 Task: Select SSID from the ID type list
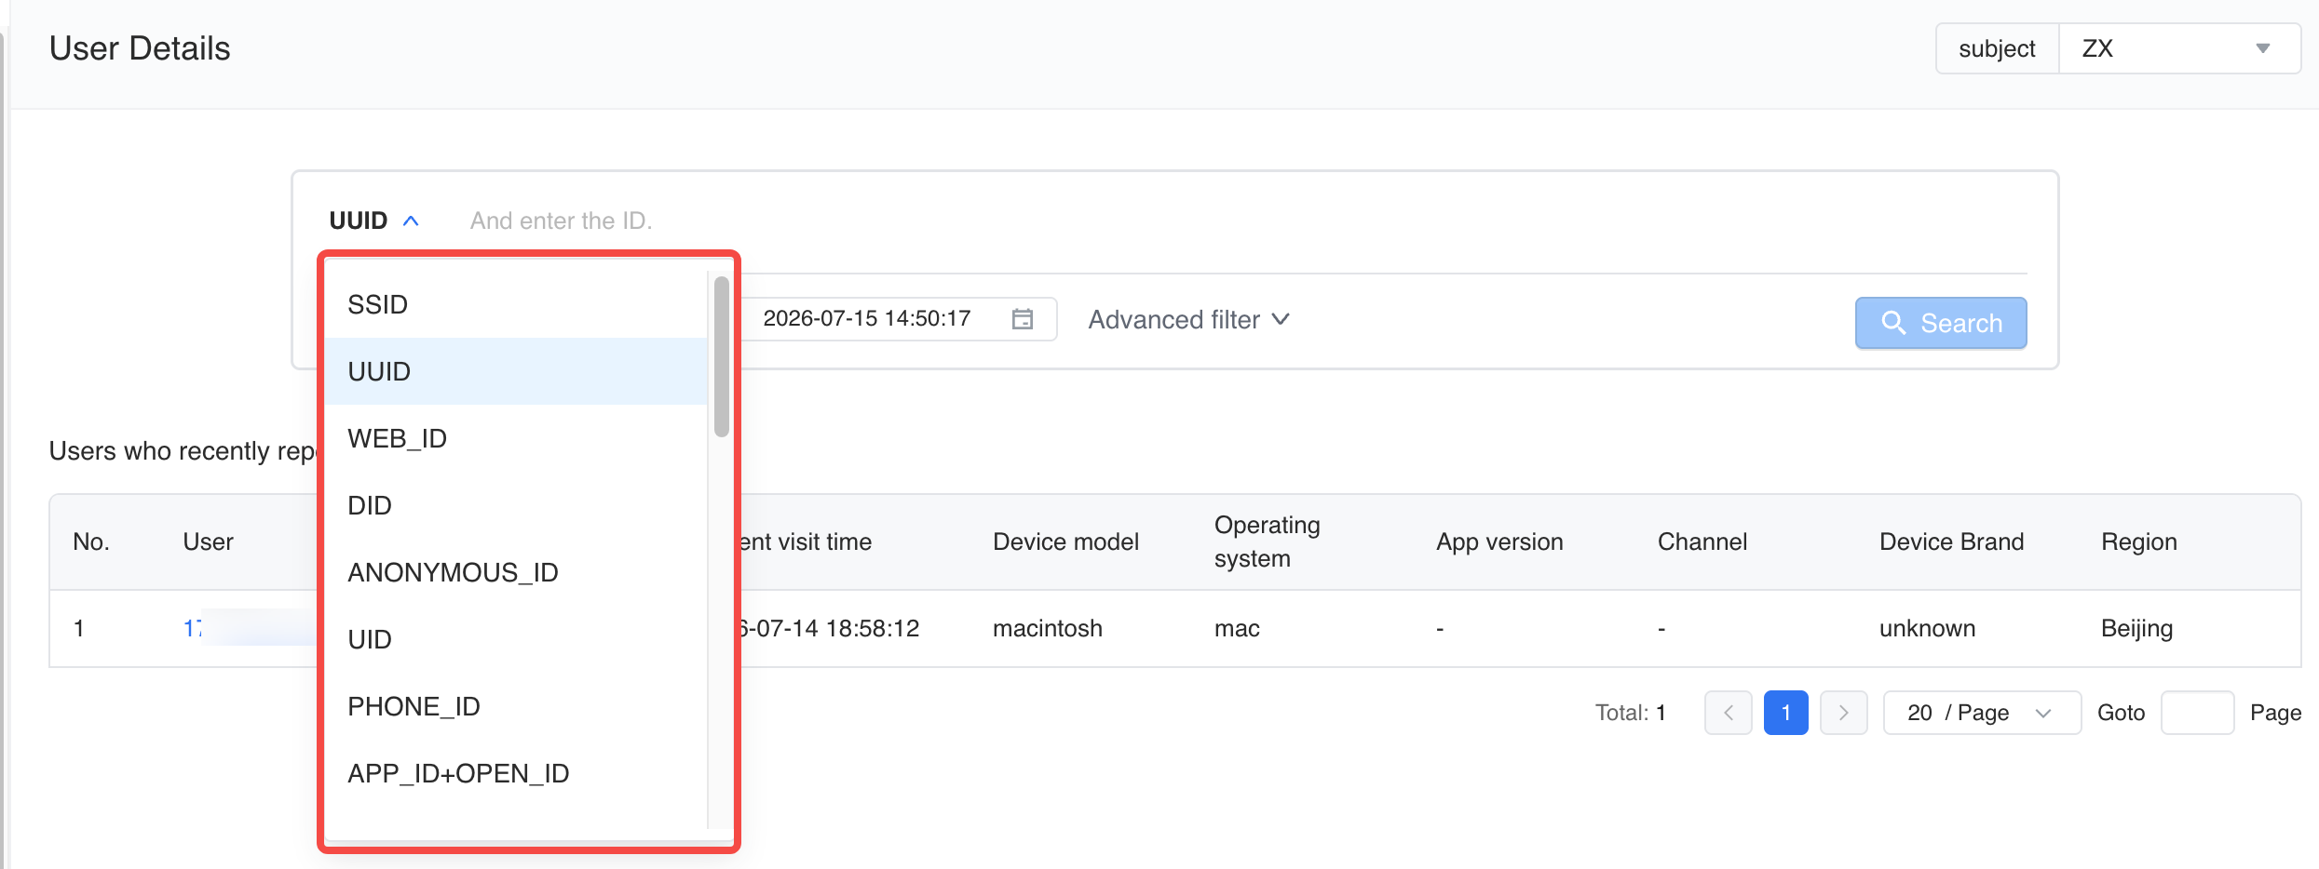(516, 304)
